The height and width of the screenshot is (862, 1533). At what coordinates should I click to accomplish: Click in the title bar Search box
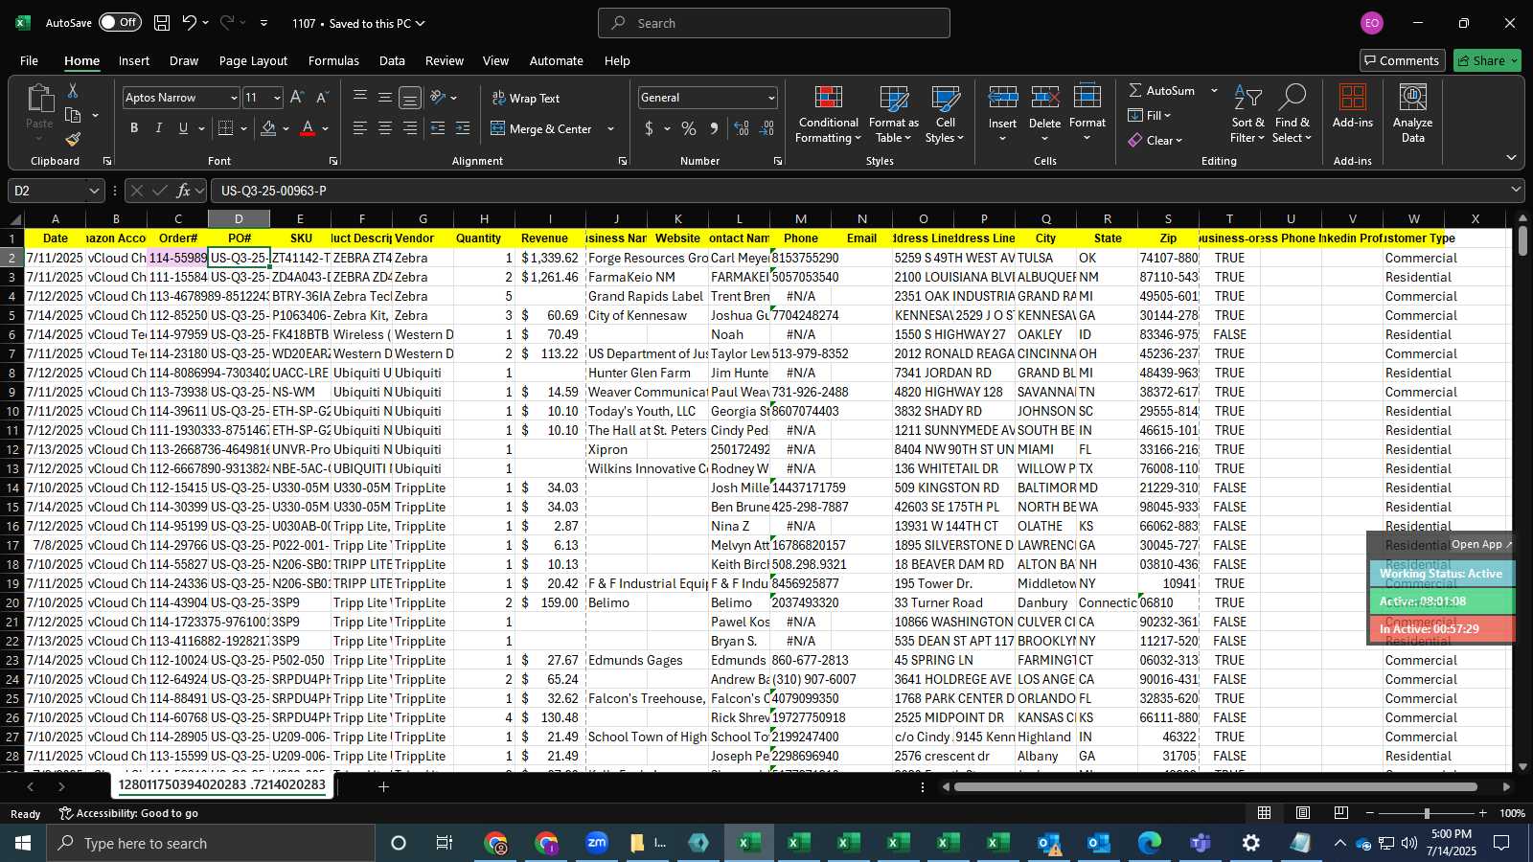click(x=774, y=23)
